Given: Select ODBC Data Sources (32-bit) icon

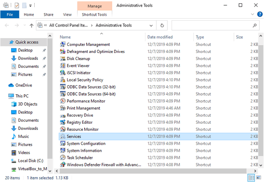Looking at the screenshot, I should tap(63, 87).
